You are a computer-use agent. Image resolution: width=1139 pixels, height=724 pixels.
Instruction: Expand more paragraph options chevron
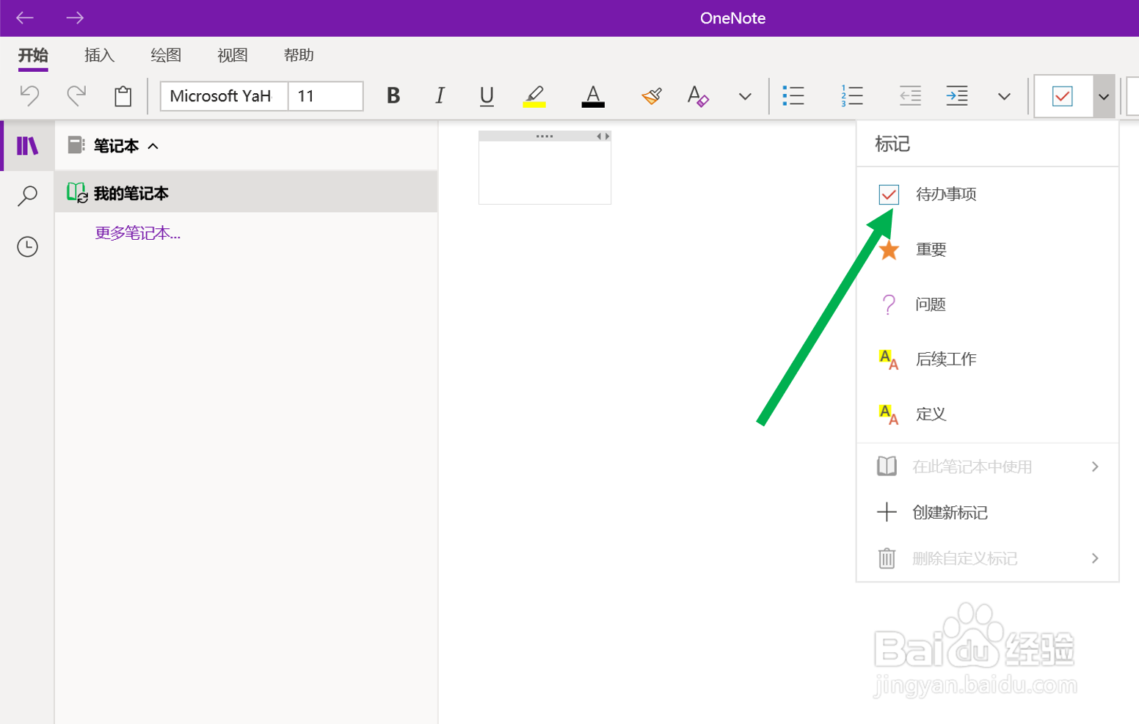(x=1004, y=96)
